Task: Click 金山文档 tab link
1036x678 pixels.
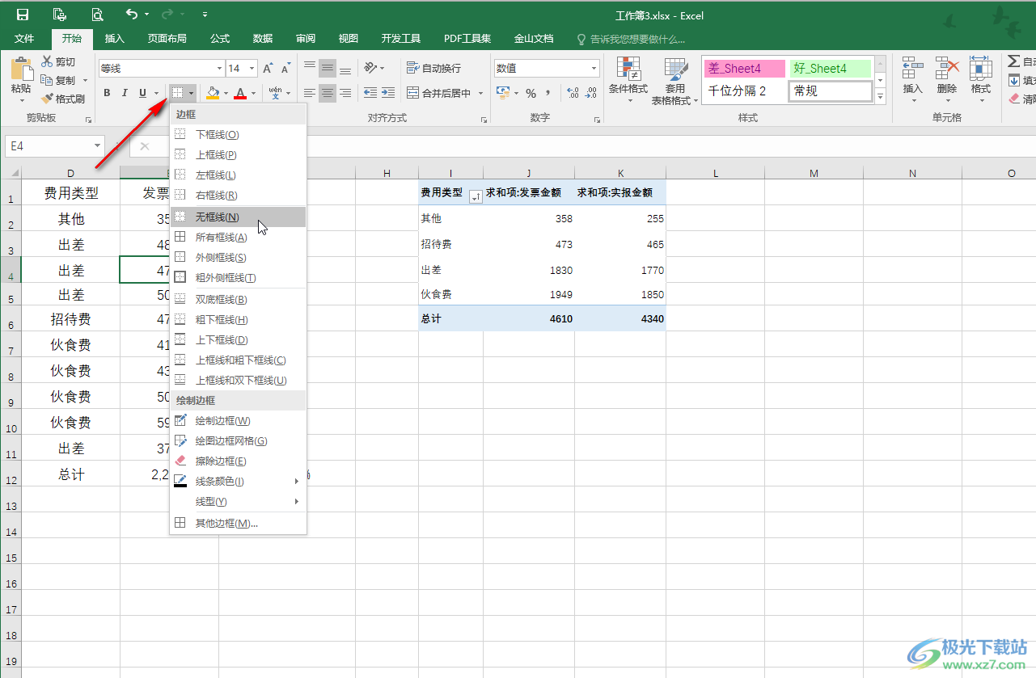Action: coord(534,38)
